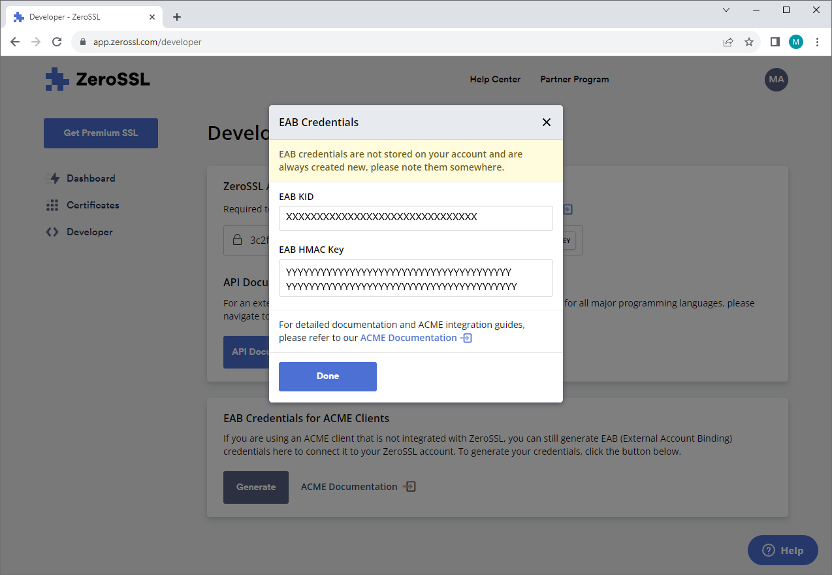Click the Get Premium SSL button
Image resolution: width=832 pixels, height=575 pixels.
click(101, 133)
